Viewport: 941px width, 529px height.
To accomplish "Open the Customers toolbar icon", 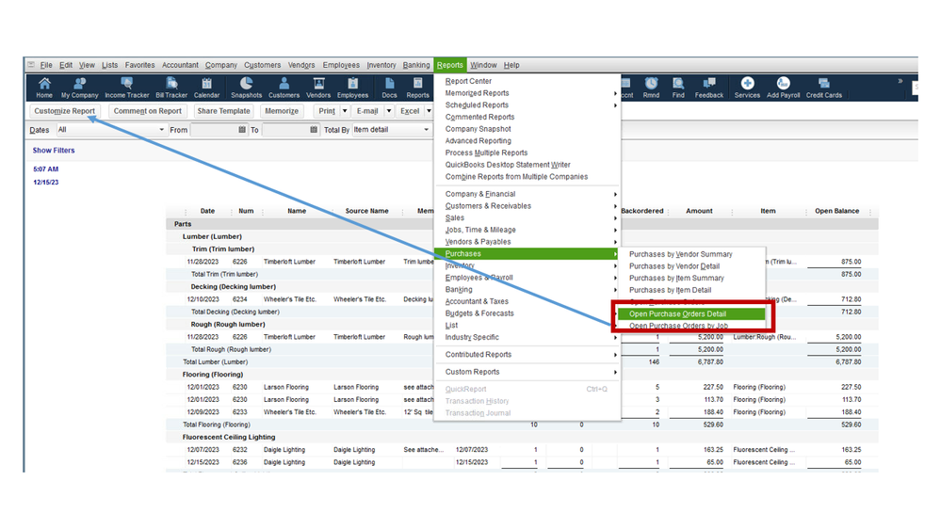I will click(284, 88).
